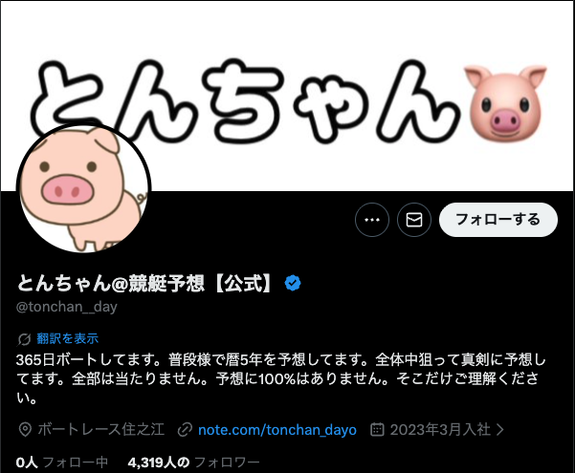Click display name とんちゃん@競艇予想【公式】
The image size is (575, 473).
point(145,283)
